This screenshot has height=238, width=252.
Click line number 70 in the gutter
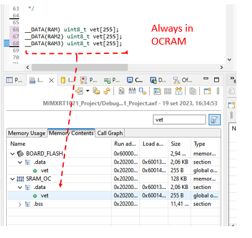(16, 58)
